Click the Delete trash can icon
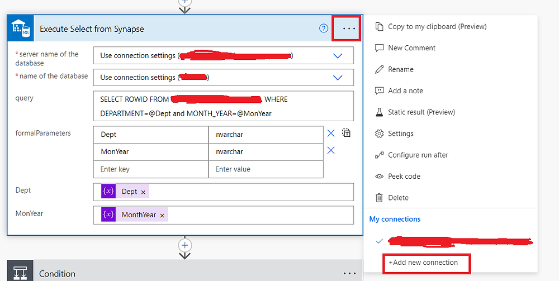 coord(380,198)
